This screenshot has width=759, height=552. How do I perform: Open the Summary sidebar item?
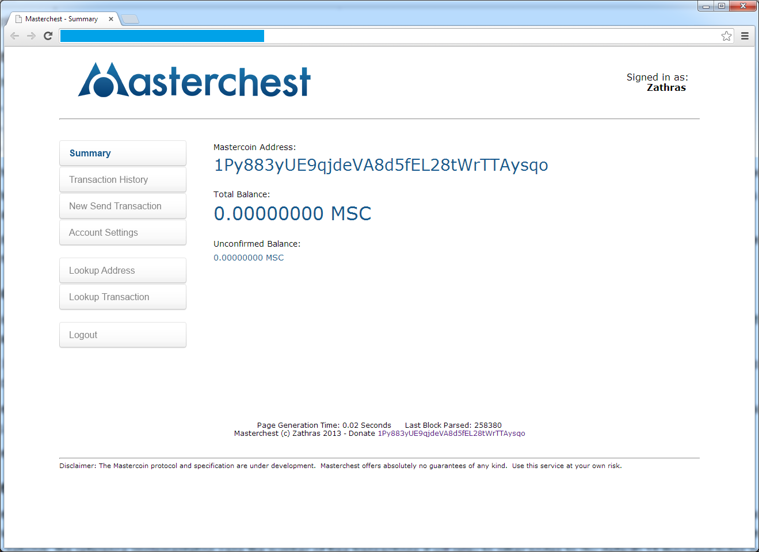click(x=123, y=153)
